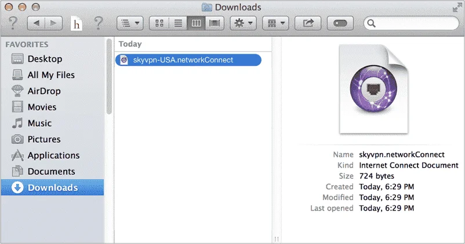The width and height of the screenshot is (465, 244).
Task: Select the skyvpn-USA.networkConnect file
Action: click(x=188, y=60)
